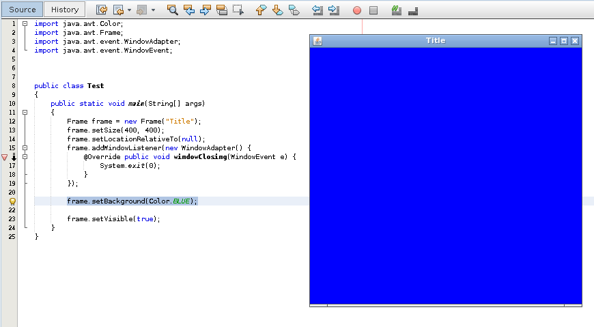Collapse the imports fold at line 1
The width and height of the screenshot is (594, 327).
(25, 23)
